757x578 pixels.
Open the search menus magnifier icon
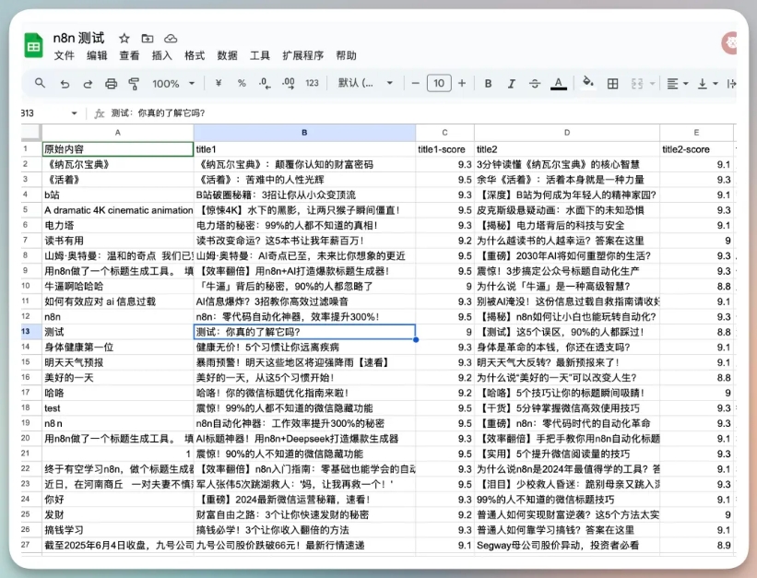tap(40, 83)
